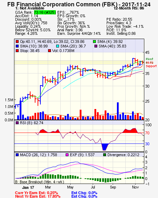
Task: Click the 'Sep' x-axis label
Action: [x=113, y=187]
